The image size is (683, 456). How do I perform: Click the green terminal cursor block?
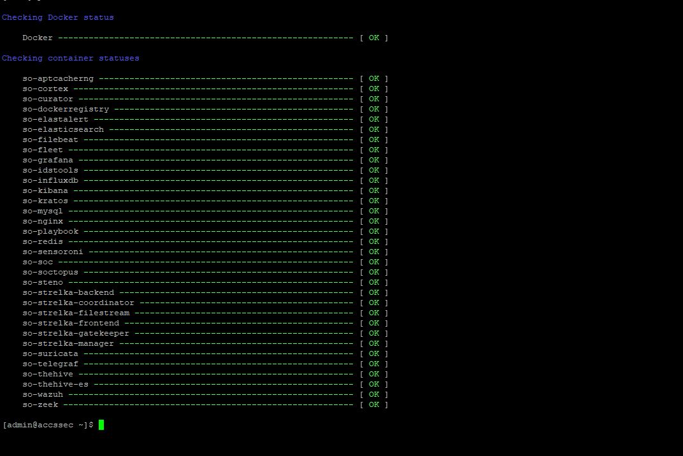101,425
